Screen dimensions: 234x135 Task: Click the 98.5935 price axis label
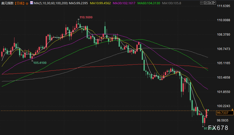coord(223,120)
